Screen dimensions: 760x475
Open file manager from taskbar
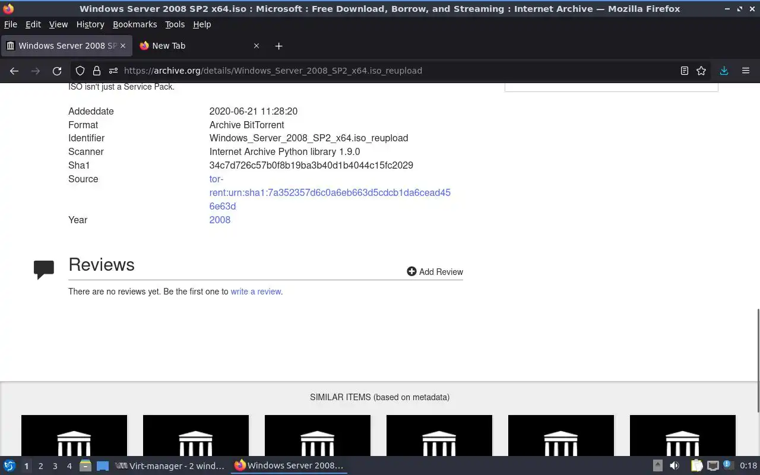coord(85,465)
